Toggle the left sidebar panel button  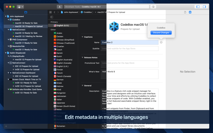[x=198, y=7]
